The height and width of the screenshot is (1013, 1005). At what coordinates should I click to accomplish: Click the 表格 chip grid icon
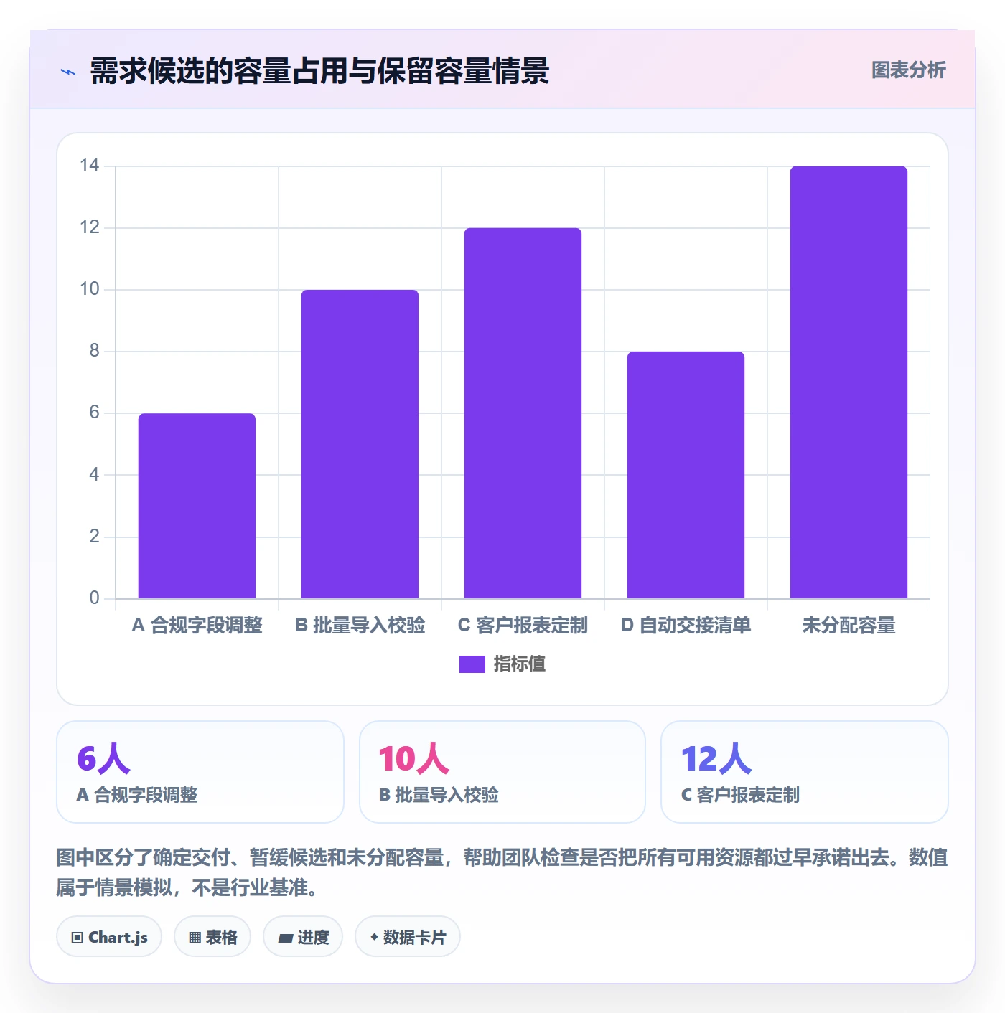[x=195, y=938]
